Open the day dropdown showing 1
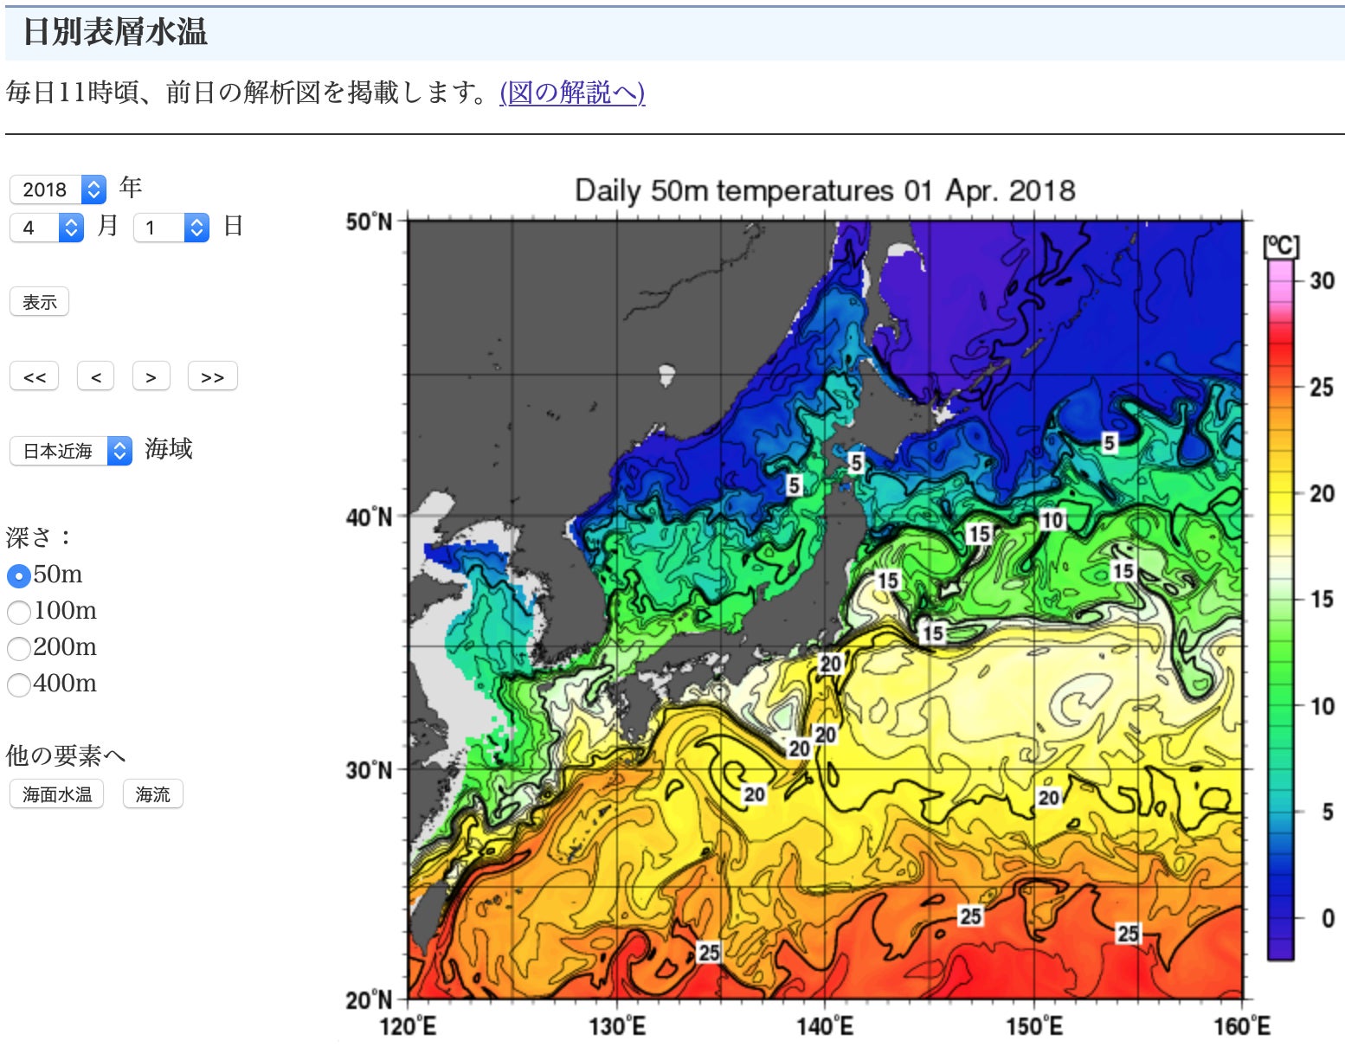This screenshot has height=1047, width=1345. (171, 228)
